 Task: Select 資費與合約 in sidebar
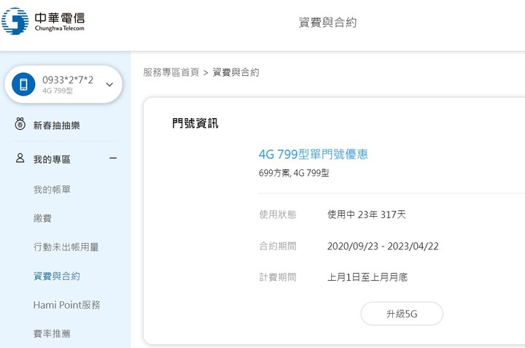coord(57,276)
